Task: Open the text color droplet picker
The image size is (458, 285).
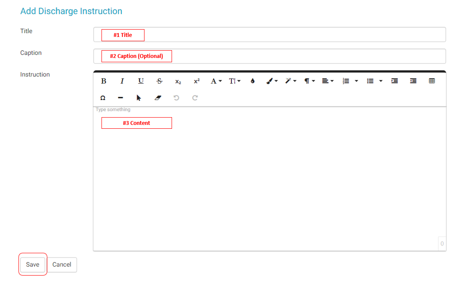Action: pyautogui.click(x=252, y=81)
